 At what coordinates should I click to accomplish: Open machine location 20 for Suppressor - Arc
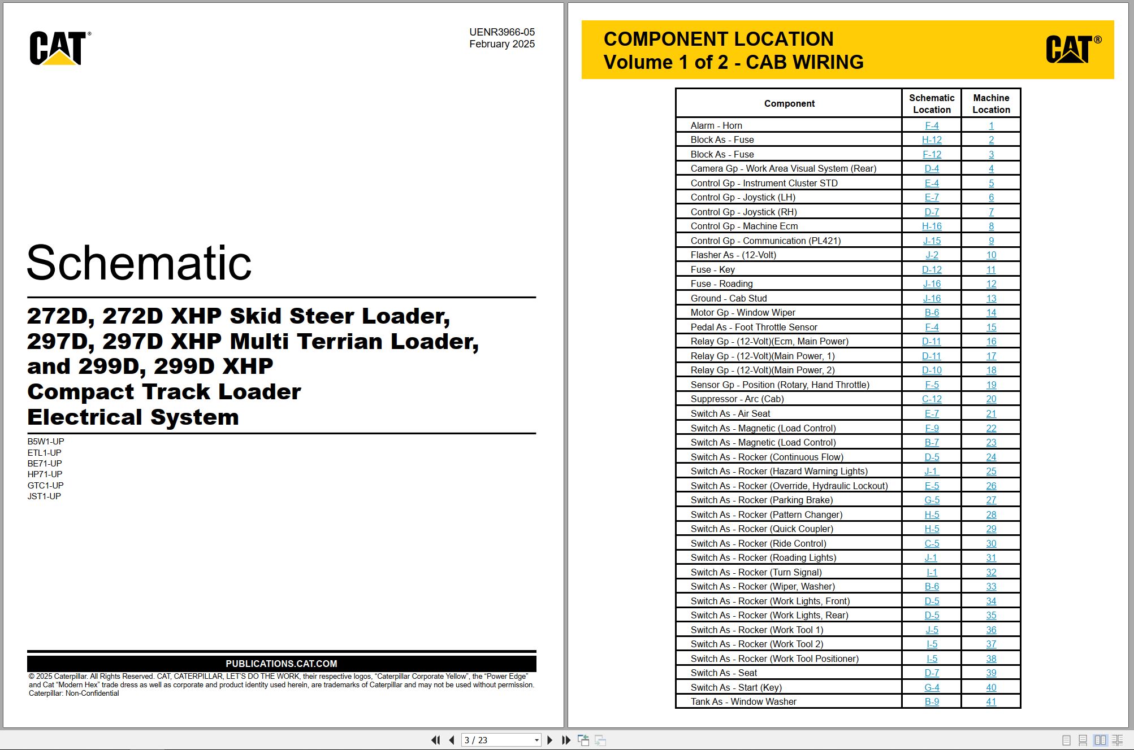click(x=991, y=399)
